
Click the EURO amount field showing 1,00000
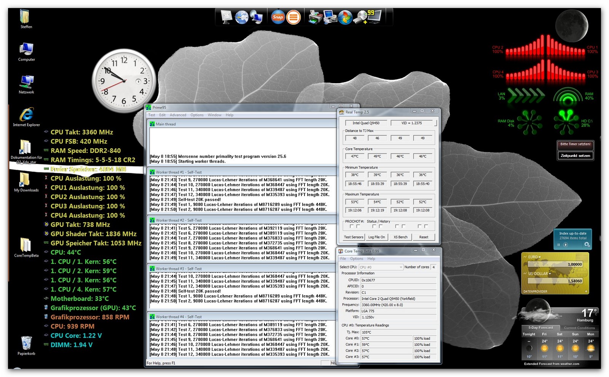[x=555, y=264]
